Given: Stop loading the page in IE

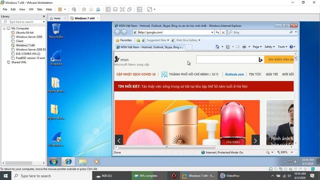Looking at the screenshot, I should (x=223, y=32).
